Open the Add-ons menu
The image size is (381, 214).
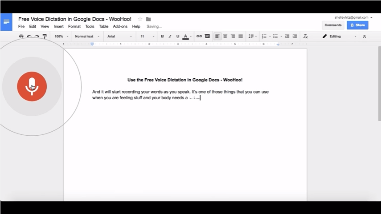coord(120,26)
